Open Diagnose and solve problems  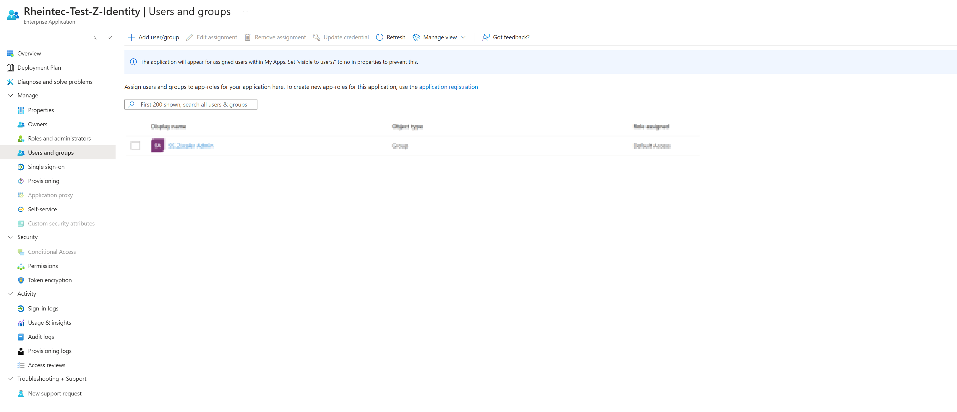[x=55, y=81]
